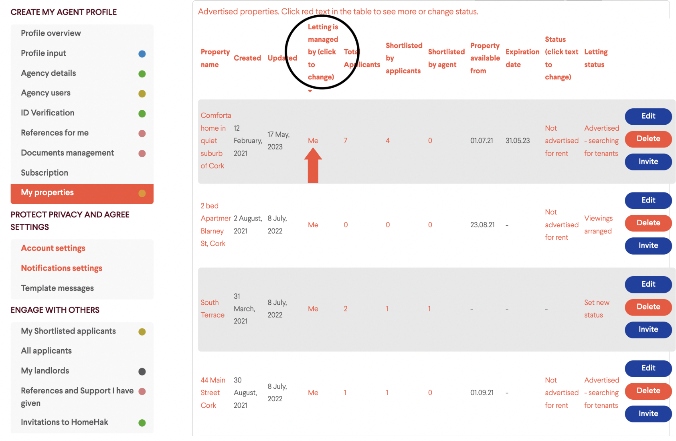Click green dot beside Invitations to HomeHak
The width and height of the screenshot is (676, 441).
coord(142,423)
